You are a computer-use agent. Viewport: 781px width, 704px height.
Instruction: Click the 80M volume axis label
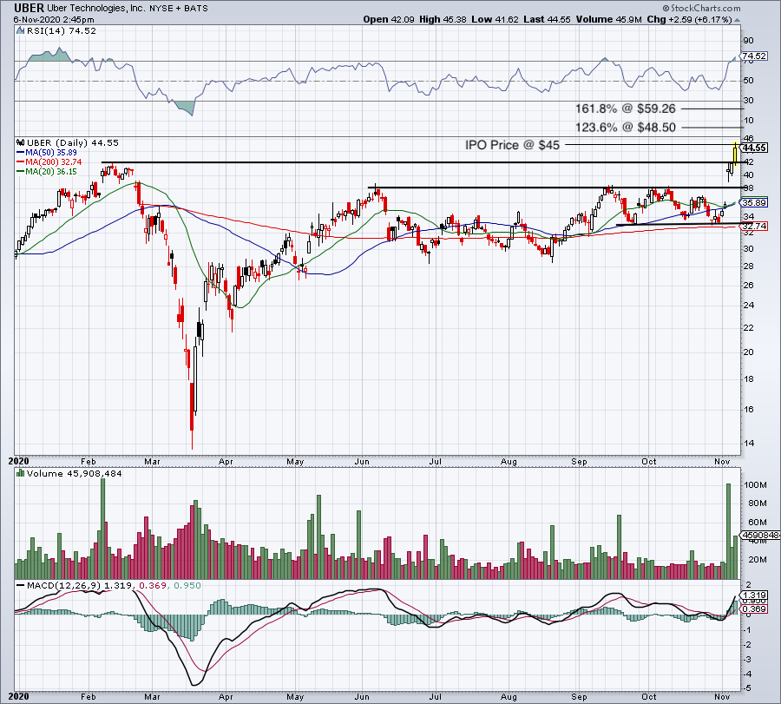[757, 503]
